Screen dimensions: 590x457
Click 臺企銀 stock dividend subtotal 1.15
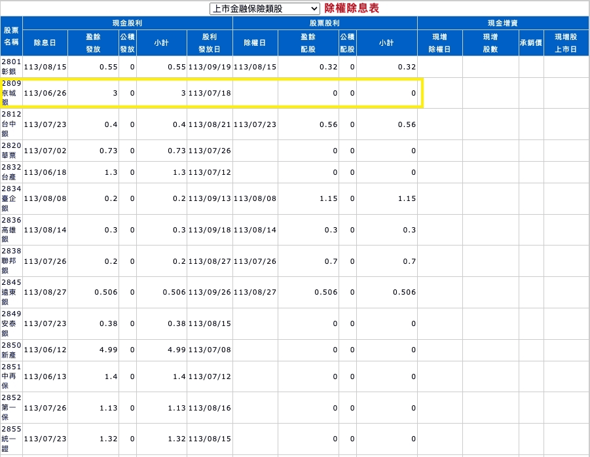(407, 198)
